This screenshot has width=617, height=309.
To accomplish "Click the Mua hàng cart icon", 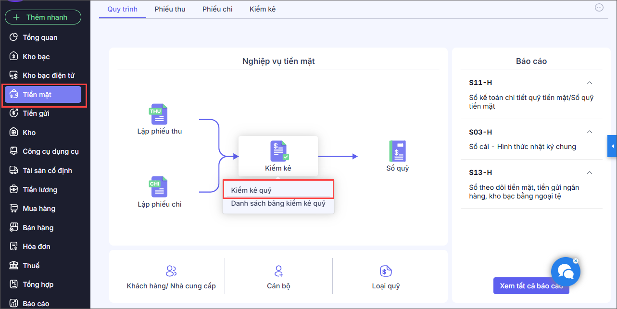I will 14,209.
